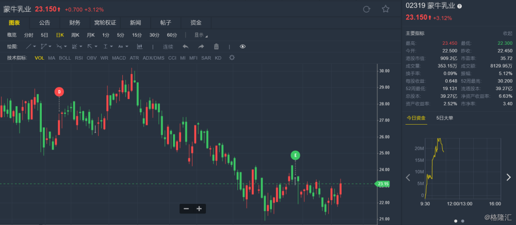Go to previous fund panel with left arrow
This screenshot has width=516, height=225.
408,177
